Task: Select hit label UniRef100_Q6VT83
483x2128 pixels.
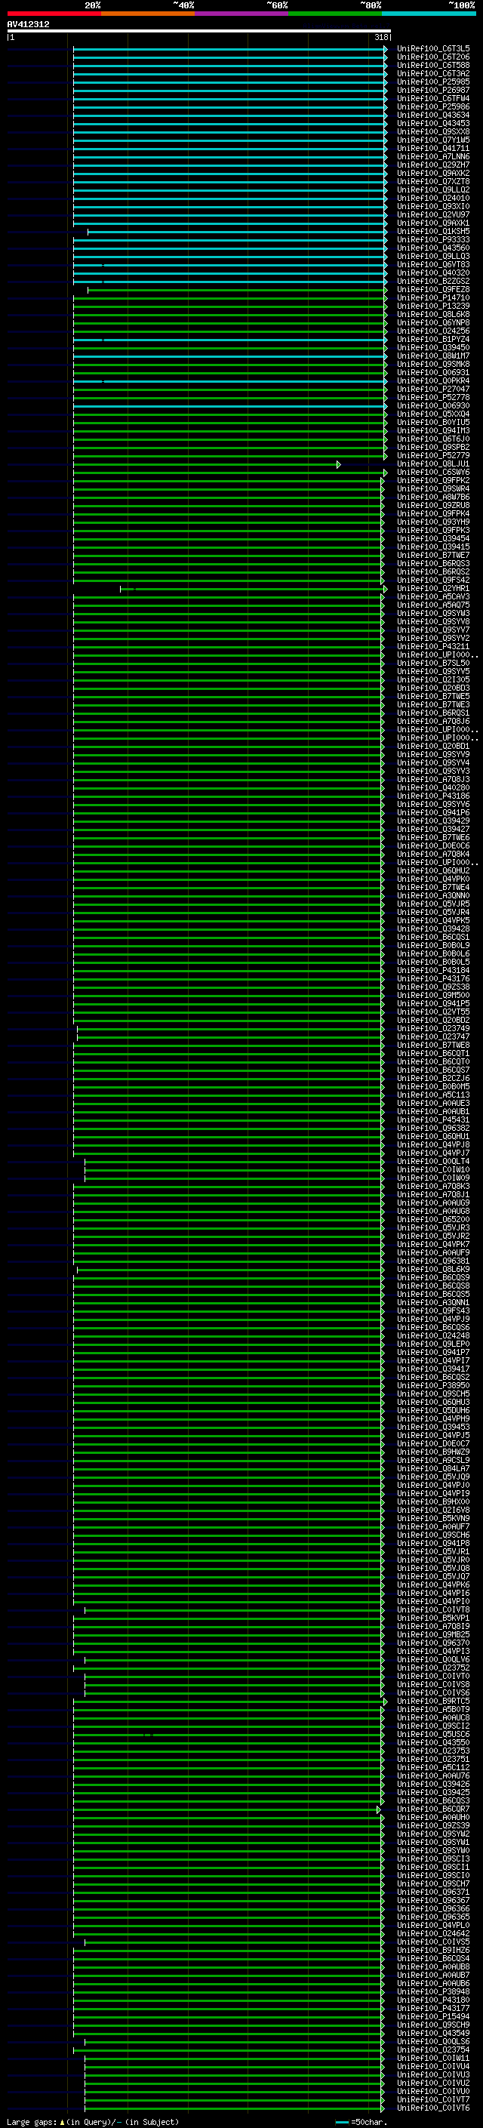Action: pos(432,264)
